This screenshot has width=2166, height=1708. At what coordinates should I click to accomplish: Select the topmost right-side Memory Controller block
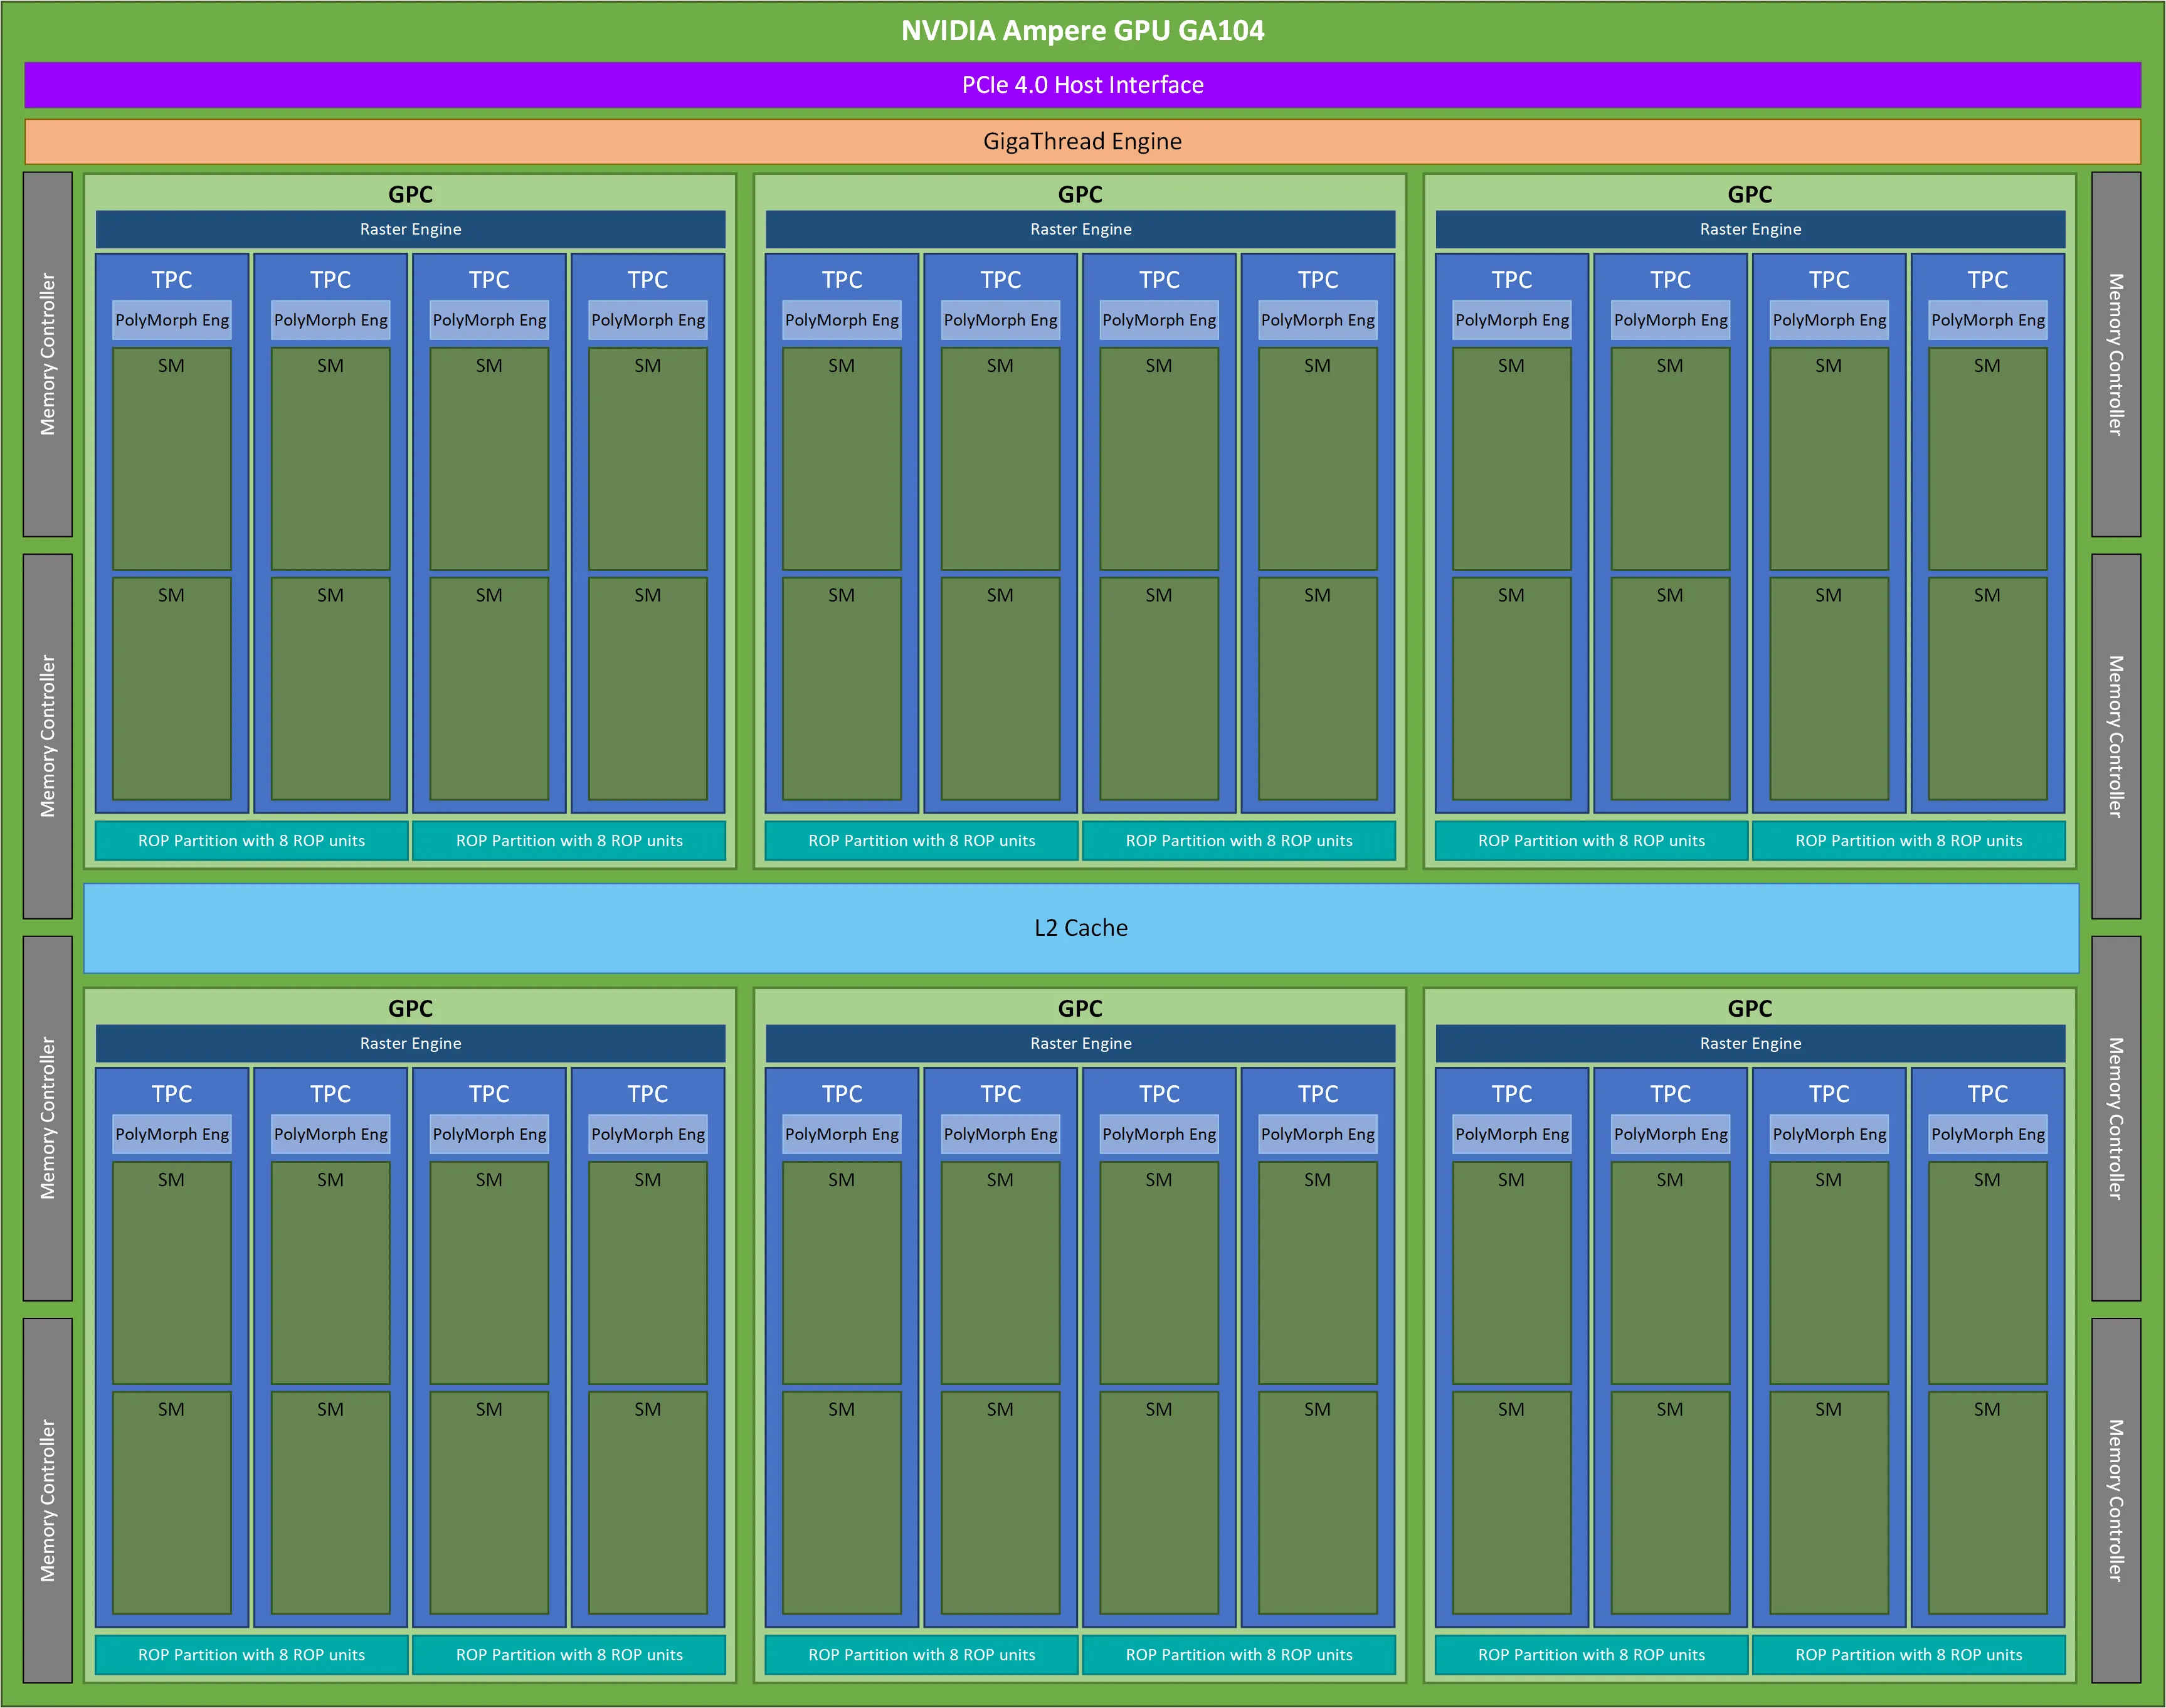click(x=2116, y=354)
